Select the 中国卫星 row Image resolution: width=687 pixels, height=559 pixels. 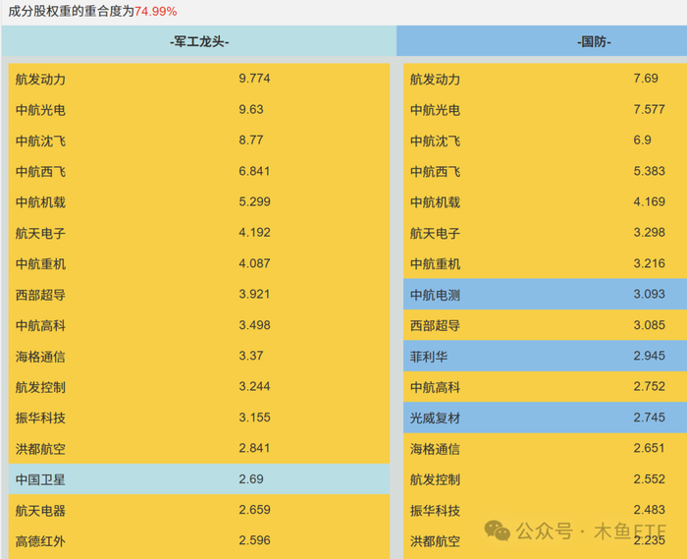199,479
